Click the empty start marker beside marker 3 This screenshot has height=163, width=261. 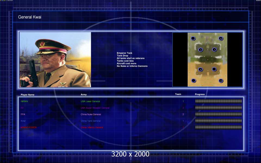pyautogui.click(x=214, y=69)
